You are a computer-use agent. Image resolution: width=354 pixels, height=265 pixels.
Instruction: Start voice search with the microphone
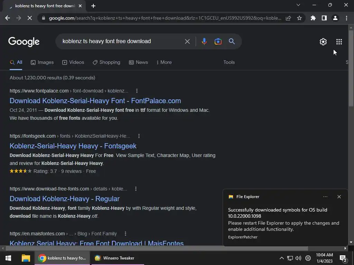(204, 41)
